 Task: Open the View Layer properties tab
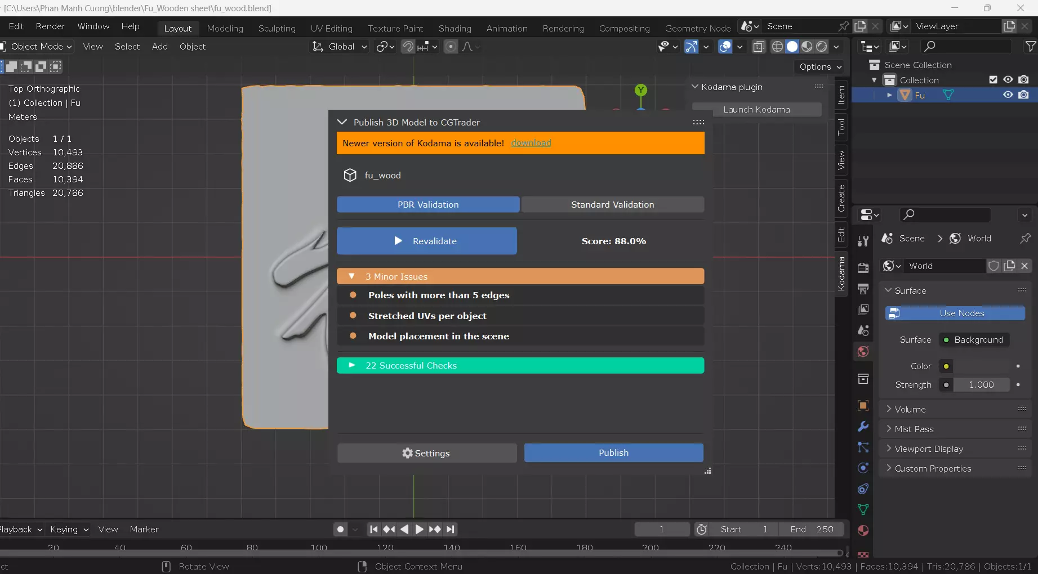[x=863, y=310]
